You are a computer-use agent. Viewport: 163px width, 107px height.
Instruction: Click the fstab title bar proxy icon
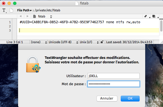pyautogui.click(x=77, y=3)
